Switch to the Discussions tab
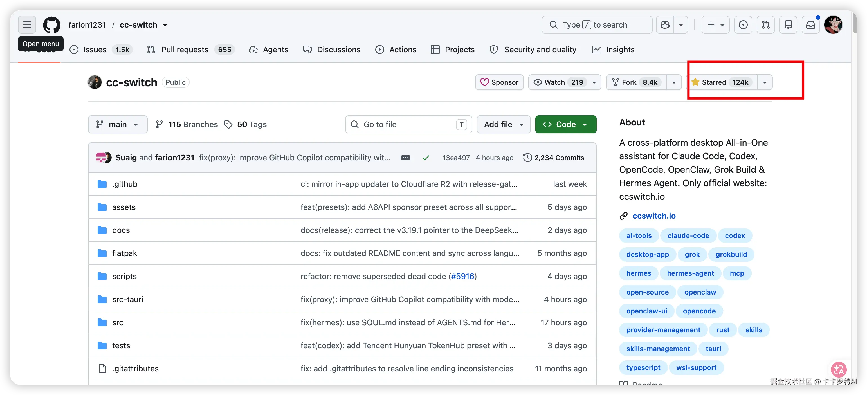 331,50
